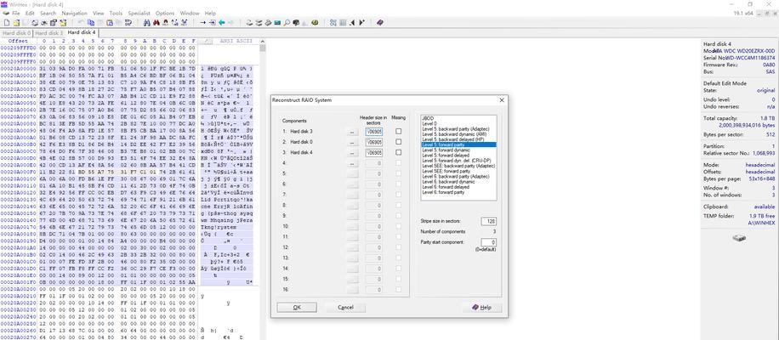Click the Undo toolbar icon
The height and width of the screenshot is (340, 779).
coord(80,22)
